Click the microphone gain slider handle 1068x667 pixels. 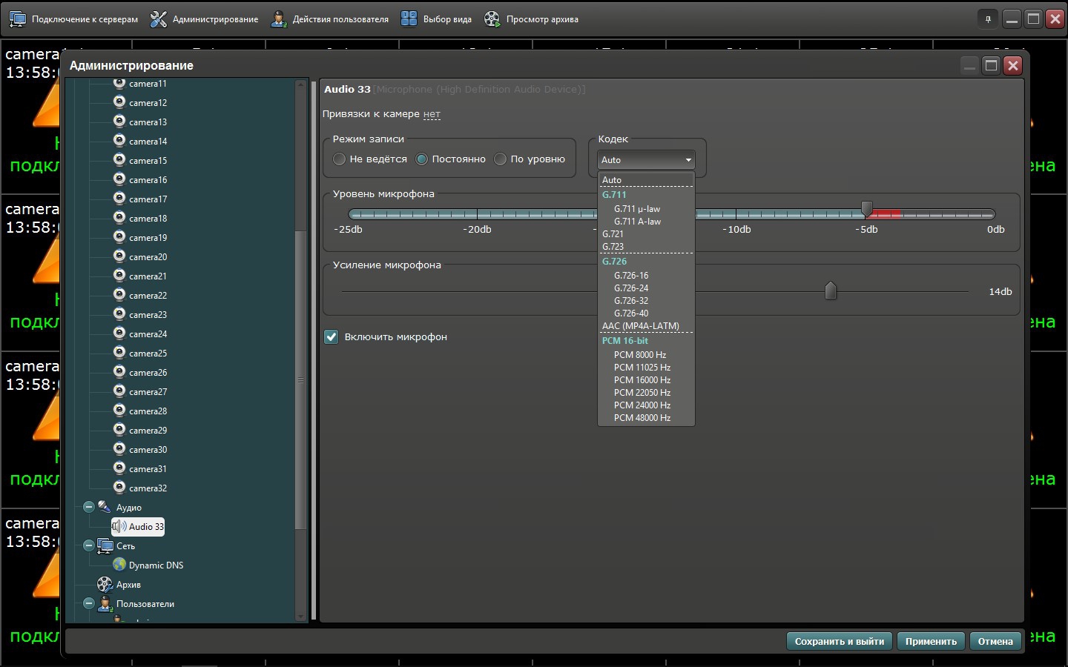coord(831,291)
